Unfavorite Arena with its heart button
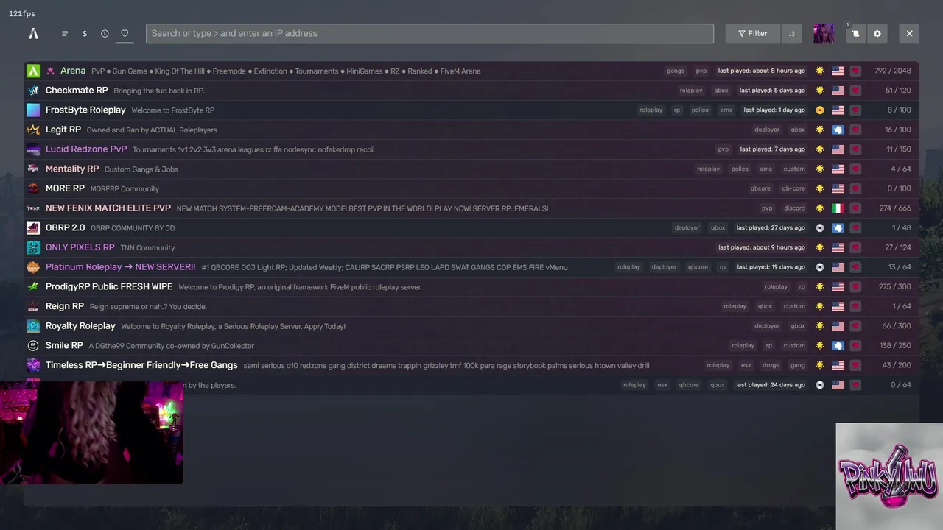The width and height of the screenshot is (943, 530). pos(855,71)
